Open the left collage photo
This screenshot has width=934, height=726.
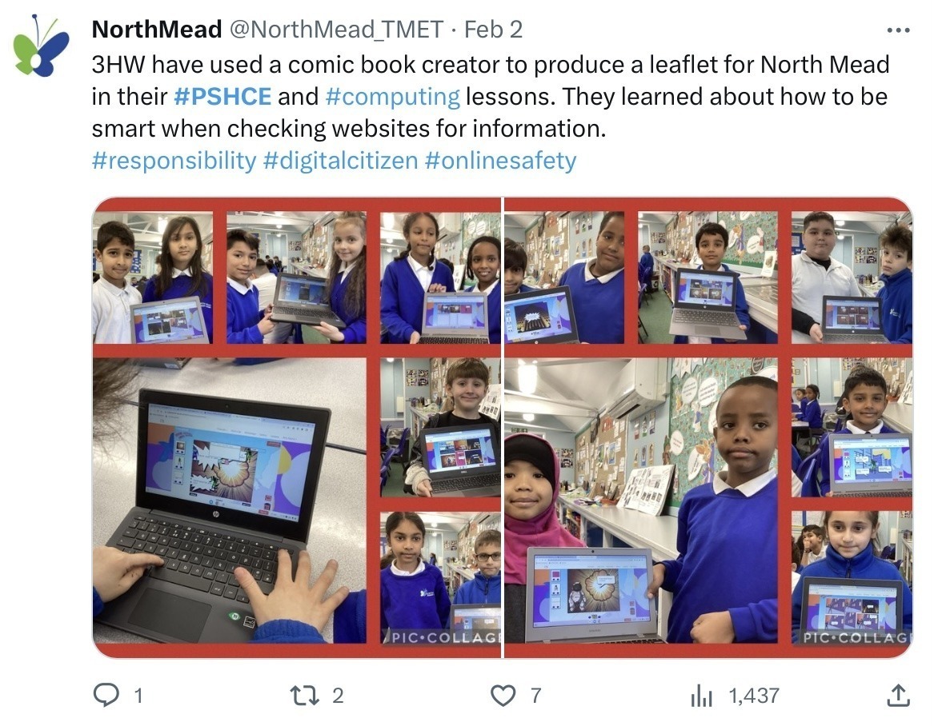(x=297, y=427)
